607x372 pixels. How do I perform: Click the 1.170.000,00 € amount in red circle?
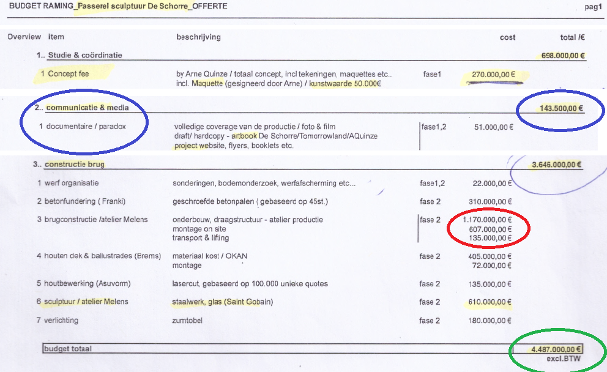tap(487, 220)
